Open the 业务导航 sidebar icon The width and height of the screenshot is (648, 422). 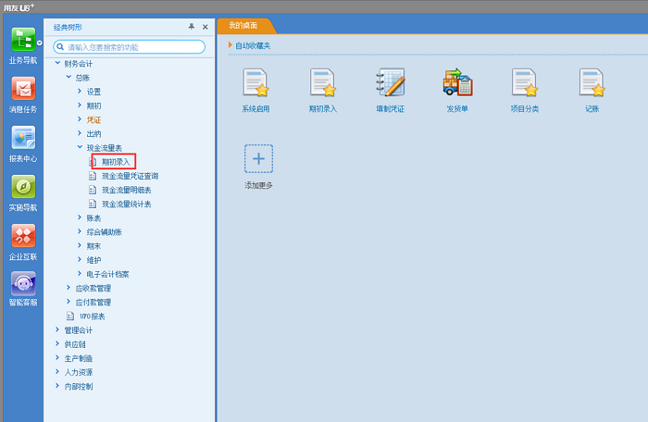coord(23,40)
